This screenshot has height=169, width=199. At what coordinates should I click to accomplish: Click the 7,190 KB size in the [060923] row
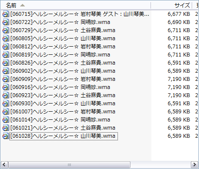(x=179, y=95)
